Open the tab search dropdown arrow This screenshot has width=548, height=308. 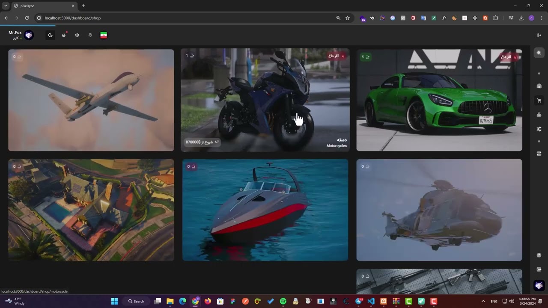point(5,6)
